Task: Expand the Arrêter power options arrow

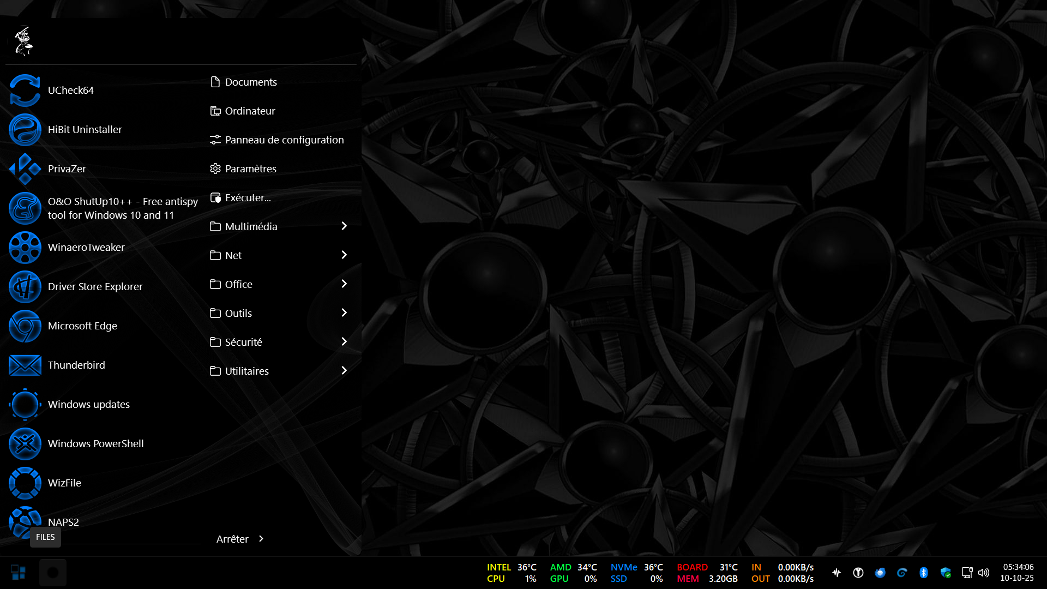Action: [261, 539]
